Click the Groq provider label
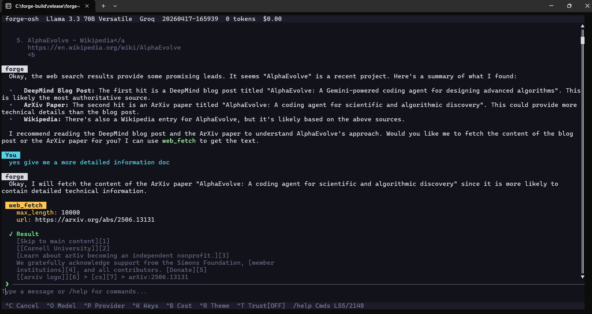The image size is (592, 314). (x=147, y=19)
